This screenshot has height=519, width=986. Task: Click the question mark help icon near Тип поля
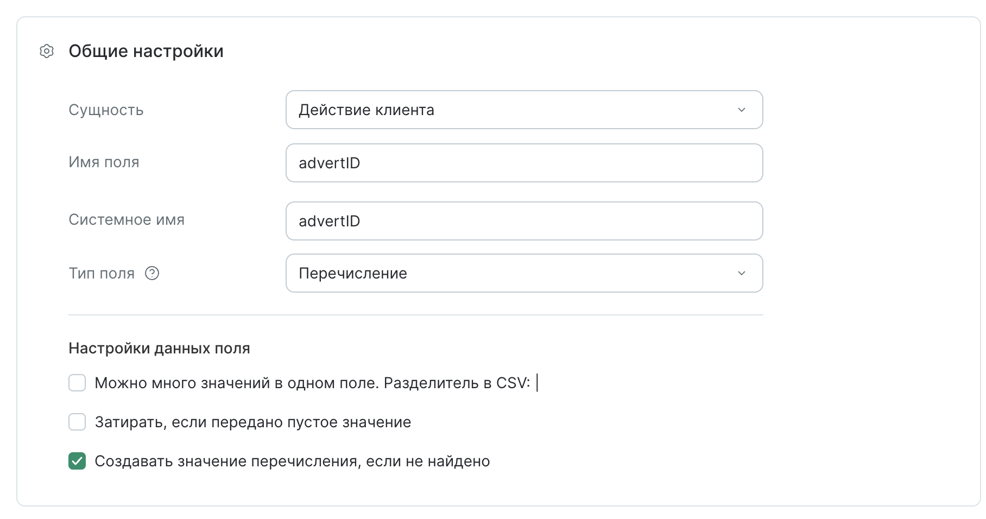pyautogui.click(x=152, y=273)
